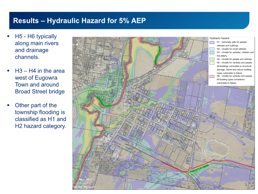Image resolution: width=258 pixels, height=194 pixels.
Task: Click the slide title 'Results – Hydraulic Hazard for 5% AEP'
Action: click(x=79, y=21)
